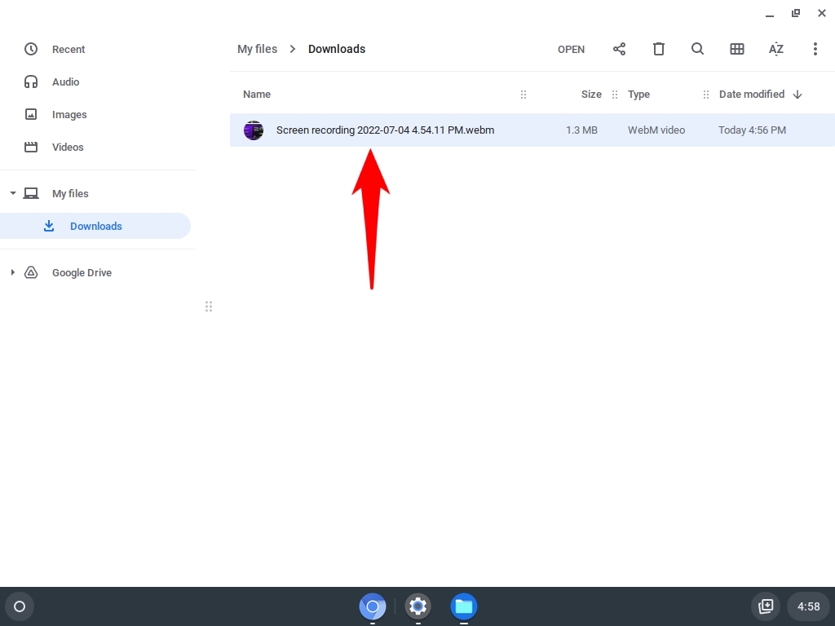The image size is (835, 626).
Task: Sort files by clicking the Size column header
Action: (x=591, y=94)
